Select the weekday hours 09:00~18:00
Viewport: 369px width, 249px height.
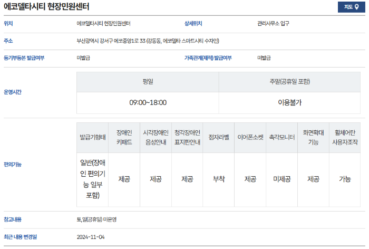coord(148,103)
